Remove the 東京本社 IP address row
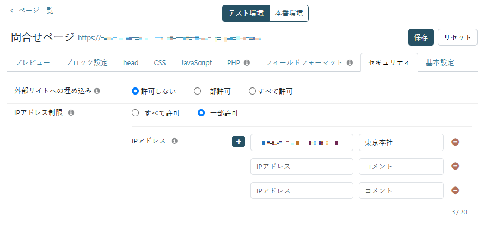 [x=455, y=142]
